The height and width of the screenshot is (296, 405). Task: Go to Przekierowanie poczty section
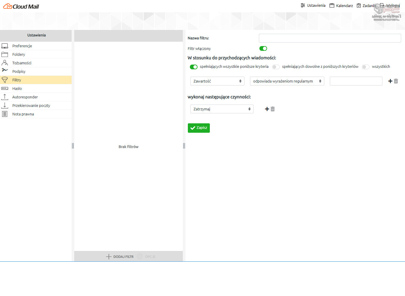click(x=31, y=105)
